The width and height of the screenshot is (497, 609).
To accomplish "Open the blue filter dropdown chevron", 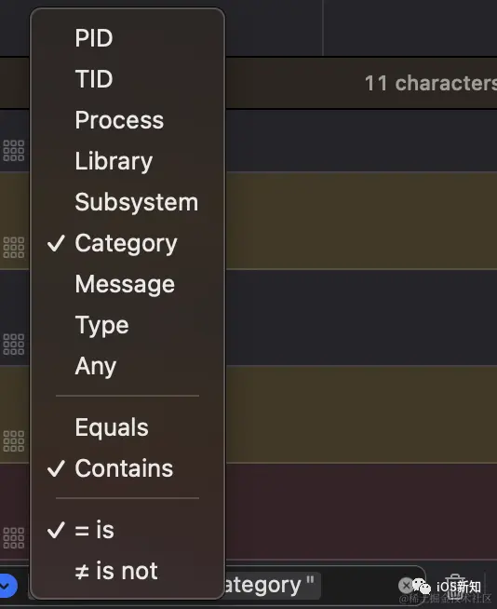I will [7, 586].
